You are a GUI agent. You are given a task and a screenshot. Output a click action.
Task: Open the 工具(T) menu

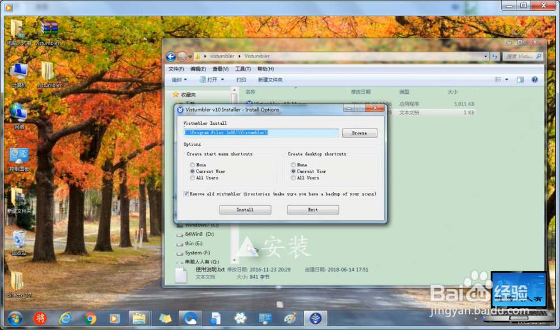pyautogui.click(x=243, y=69)
